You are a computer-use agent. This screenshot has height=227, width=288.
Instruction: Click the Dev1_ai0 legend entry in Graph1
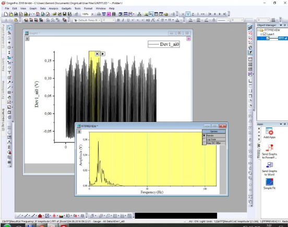(164, 44)
